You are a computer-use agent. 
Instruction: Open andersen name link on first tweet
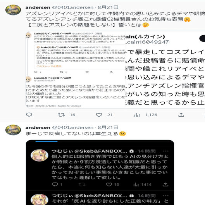(38, 7)
